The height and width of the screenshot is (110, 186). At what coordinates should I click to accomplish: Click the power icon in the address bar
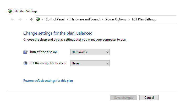(38, 19)
